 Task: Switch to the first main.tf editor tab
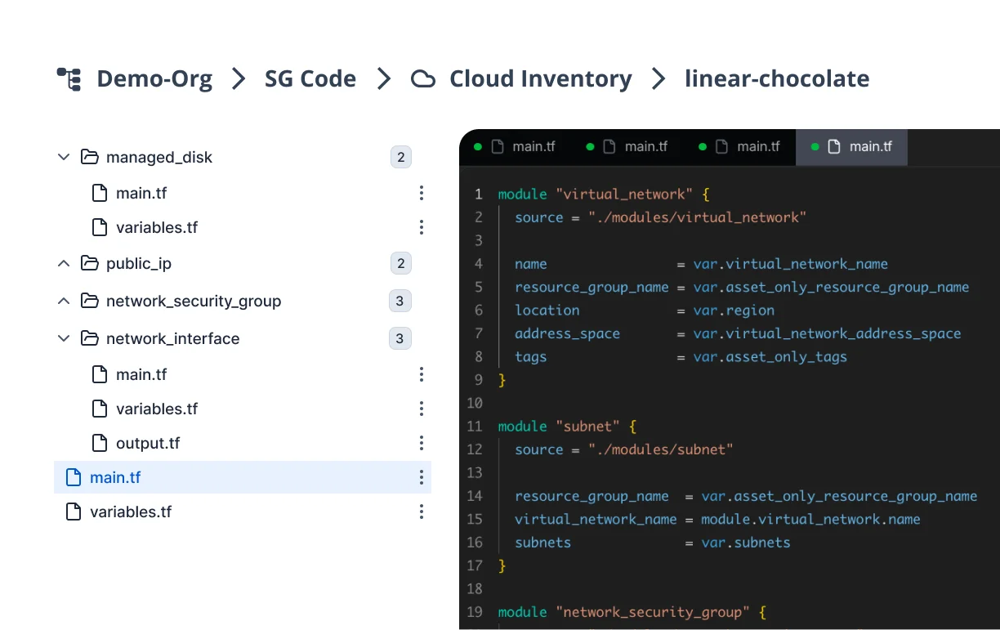pyautogui.click(x=515, y=147)
